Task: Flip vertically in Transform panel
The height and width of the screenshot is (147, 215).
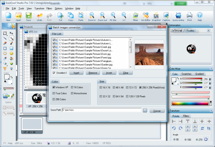Action: click(x=209, y=128)
